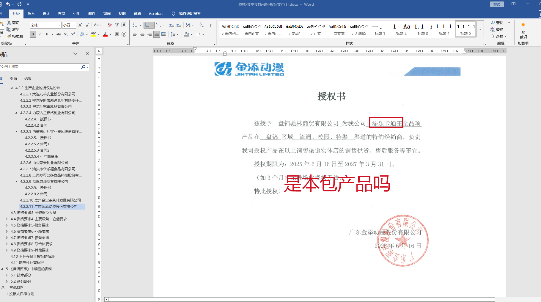The width and height of the screenshot is (541, 302).
Task: Click the Copy (复制) icon
Action: click(9, 29)
